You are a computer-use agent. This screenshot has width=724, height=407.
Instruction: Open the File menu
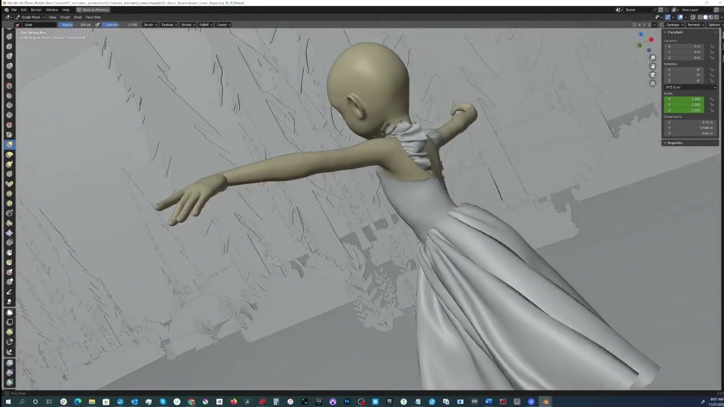coord(14,10)
